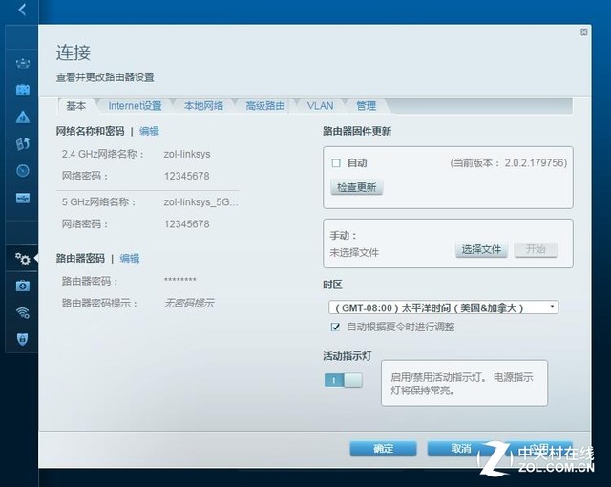Close the 连接 dialog with the X icon
The image size is (611, 487).
tap(583, 32)
